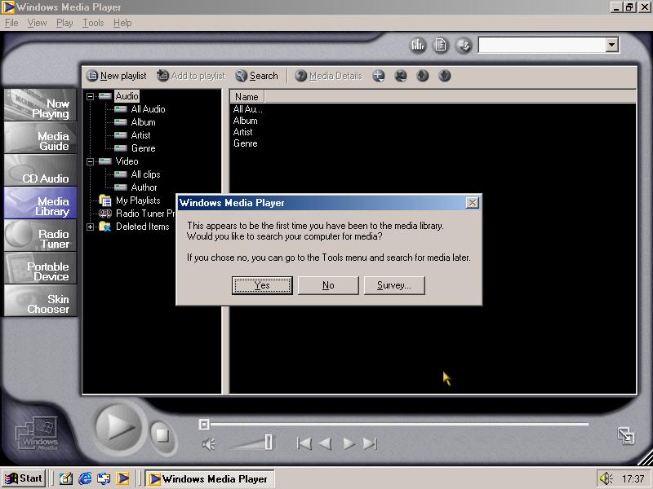Collapse the Audio tree node
The height and width of the screenshot is (489, 653).
pos(91,96)
